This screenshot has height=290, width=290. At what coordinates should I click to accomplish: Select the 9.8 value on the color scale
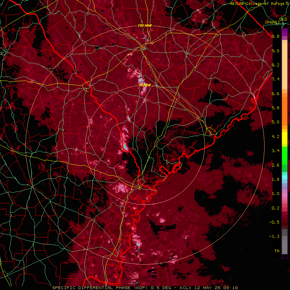pos(275,36)
